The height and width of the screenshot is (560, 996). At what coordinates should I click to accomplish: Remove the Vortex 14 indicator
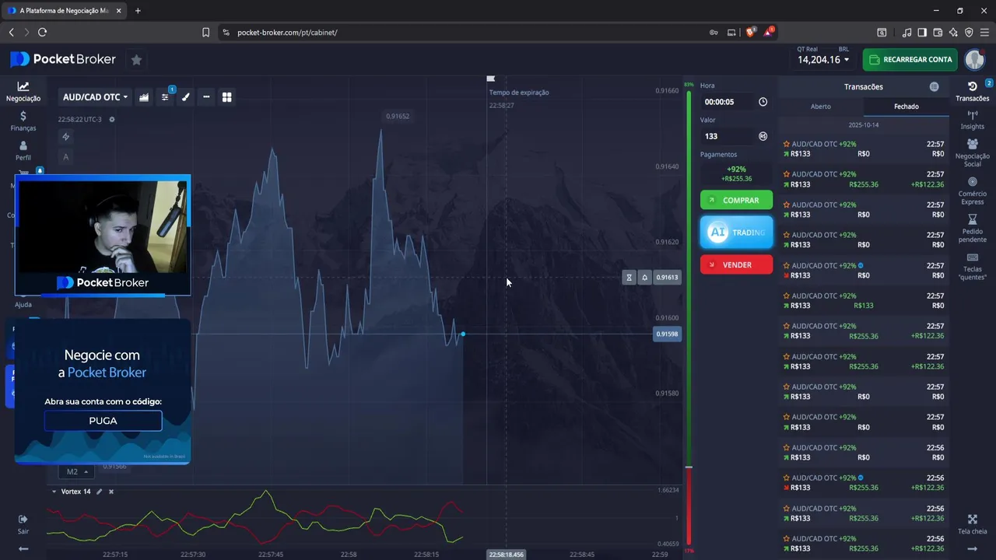(x=111, y=492)
